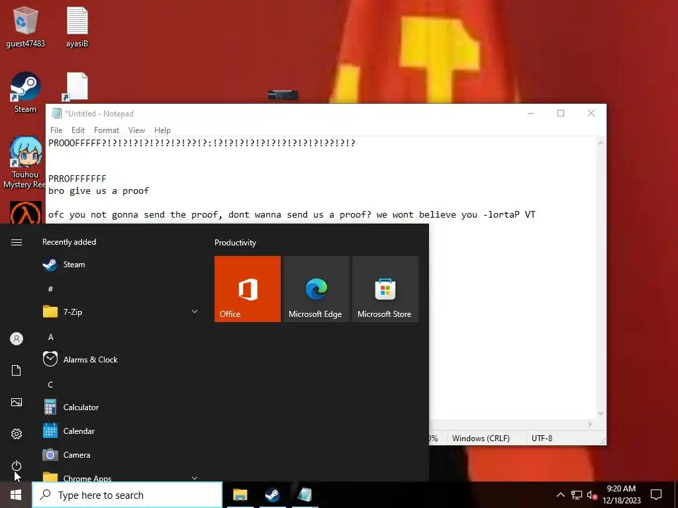Click the Power button in Start menu
The height and width of the screenshot is (508, 678).
[x=17, y=466]
